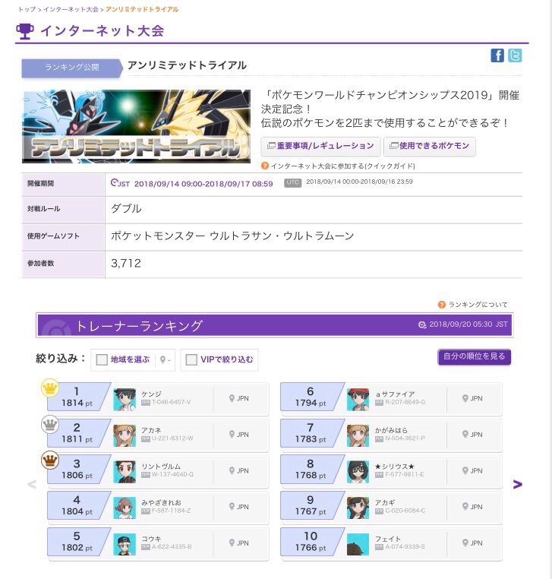Screen dimensions: 552x579
Task: Open a サファイア's trainer avatar
Action: [358, 399]
